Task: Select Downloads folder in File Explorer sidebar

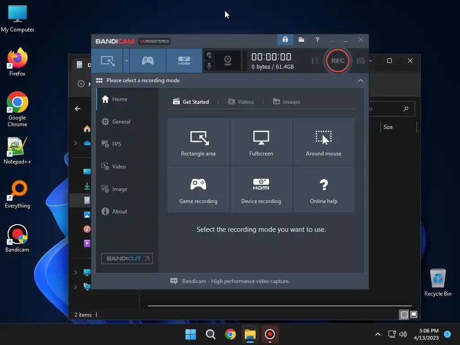Action: [x=87, y=186]
